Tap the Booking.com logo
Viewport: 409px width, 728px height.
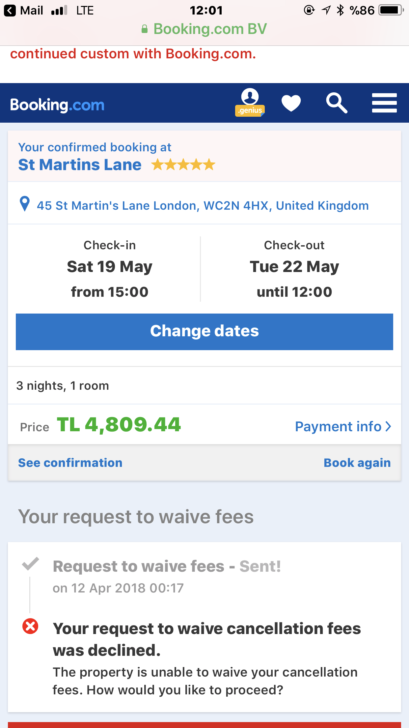pyautogui.click(x=57, y=105)
